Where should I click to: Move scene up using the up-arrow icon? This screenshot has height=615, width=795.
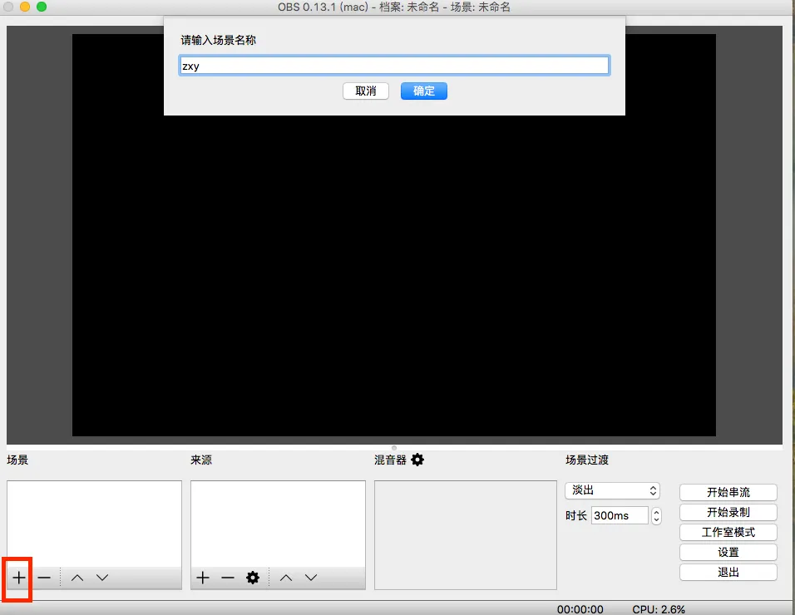click(77, 578)
